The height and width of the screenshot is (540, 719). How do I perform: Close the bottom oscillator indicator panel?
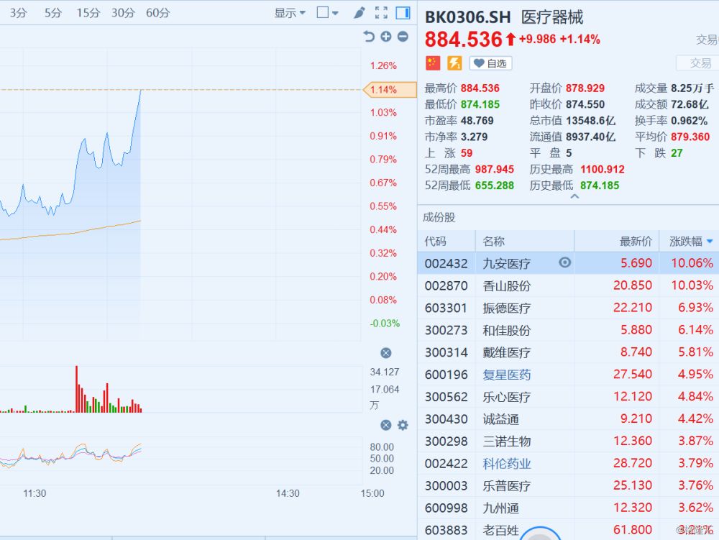coord(386,425)
